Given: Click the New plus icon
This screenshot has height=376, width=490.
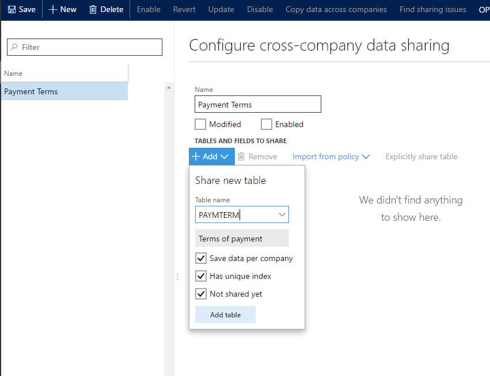Looking at the screenshot, I should [53, 9].
